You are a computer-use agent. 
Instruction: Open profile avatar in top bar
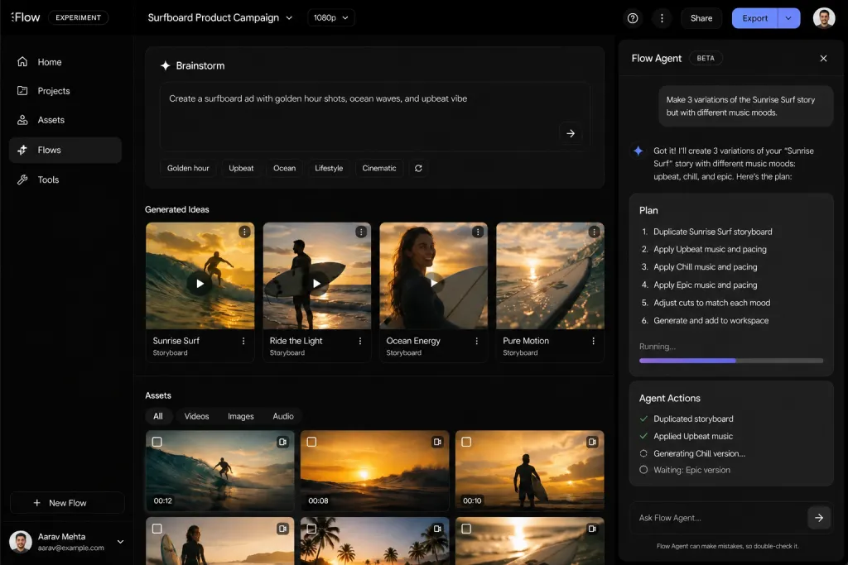[x=824, y=18]
